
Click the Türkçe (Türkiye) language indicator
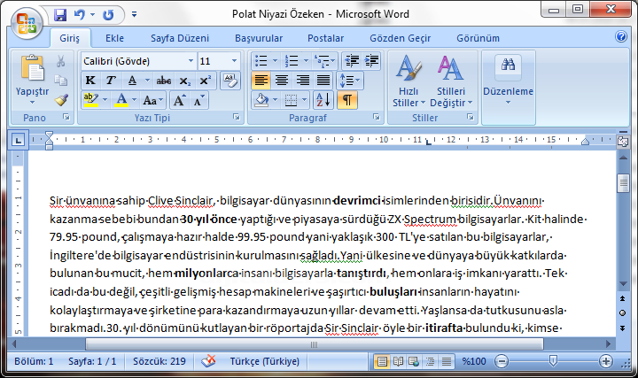[264, 361]
